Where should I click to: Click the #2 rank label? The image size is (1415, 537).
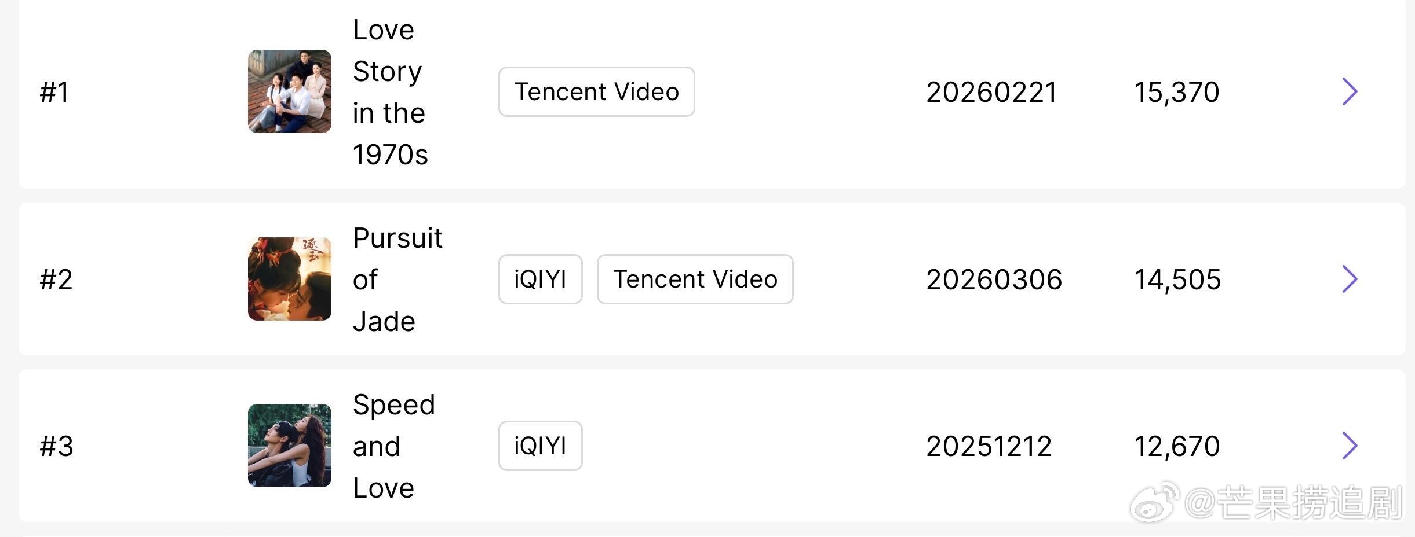56,279
